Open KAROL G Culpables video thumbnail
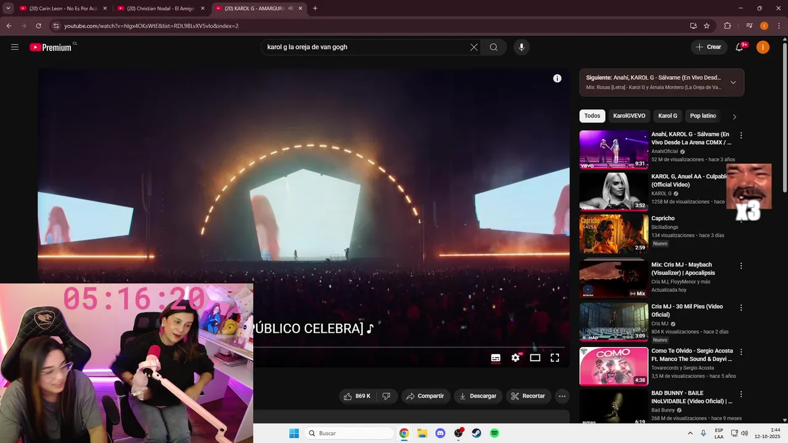This screenshot has width=788, height=443. tap(614, 191)
